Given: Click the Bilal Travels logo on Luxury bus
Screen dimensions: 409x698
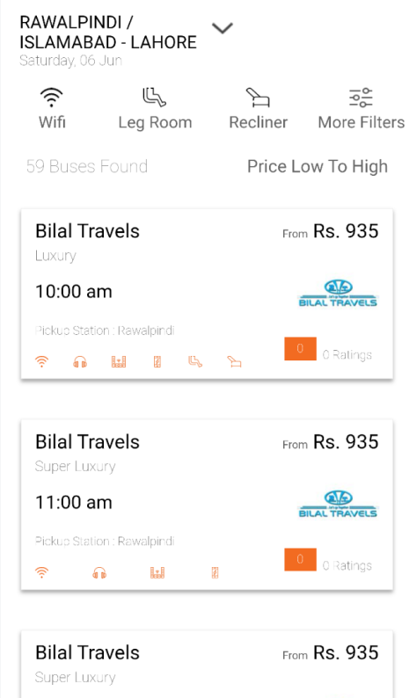Looking at the screenshot, I should [x=338, y=294].
